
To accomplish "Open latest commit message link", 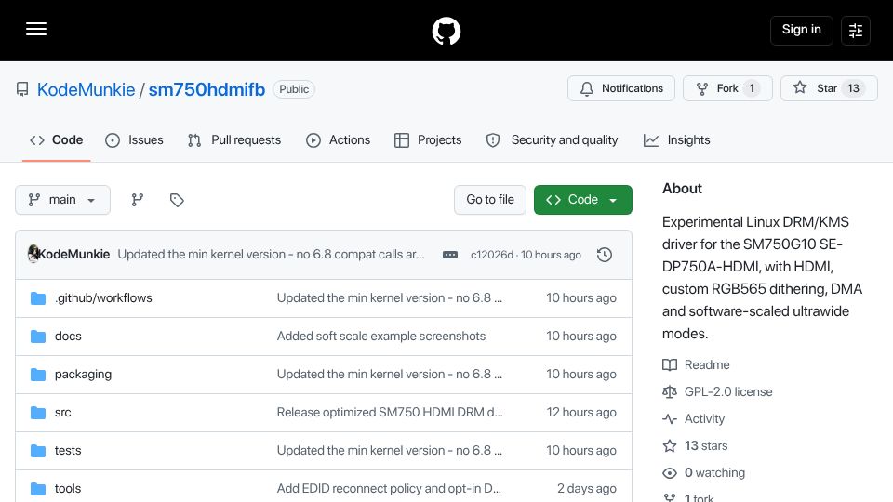I will pyautogui.click(x=271, y=255).
